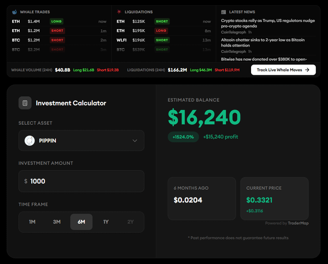Open Altcoin chatter sinks news headline

click(x=263, y=42)
